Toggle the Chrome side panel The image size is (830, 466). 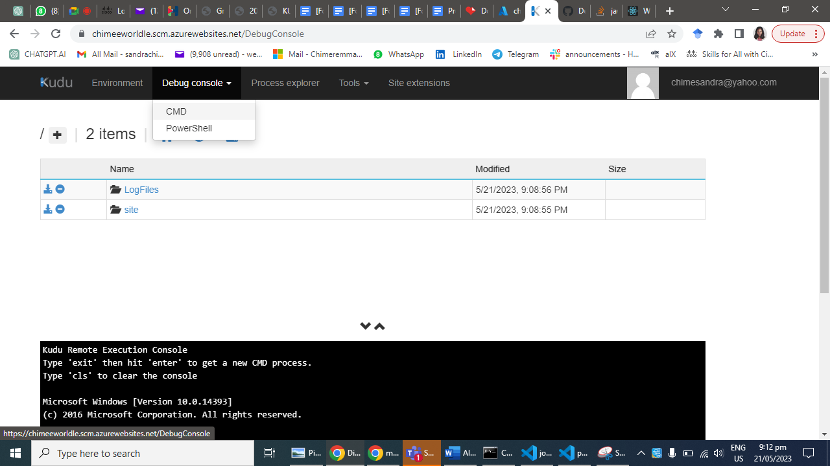coord(739,34)
